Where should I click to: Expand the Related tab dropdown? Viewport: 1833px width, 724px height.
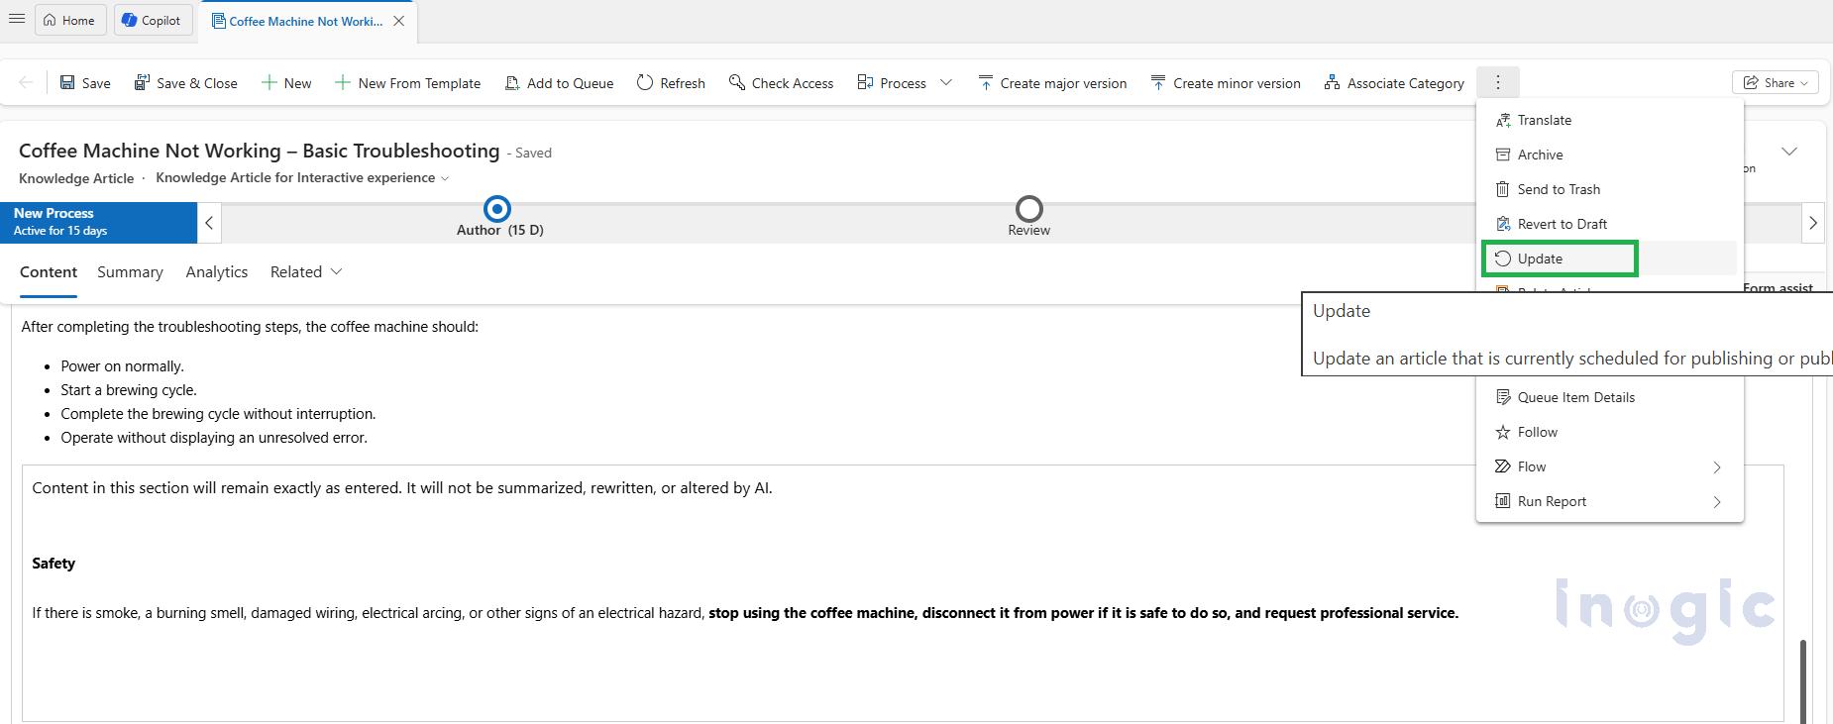pyautogui.click(x=306, y=272)
